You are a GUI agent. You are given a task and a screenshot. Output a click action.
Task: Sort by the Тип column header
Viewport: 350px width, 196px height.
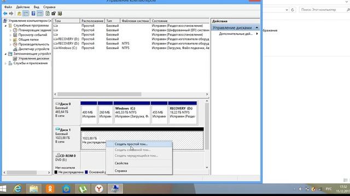click(112, 21)
